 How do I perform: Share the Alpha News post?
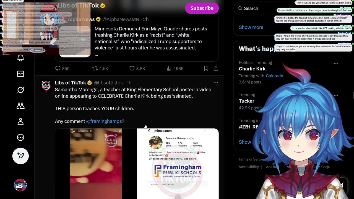[x=216, y=69]
